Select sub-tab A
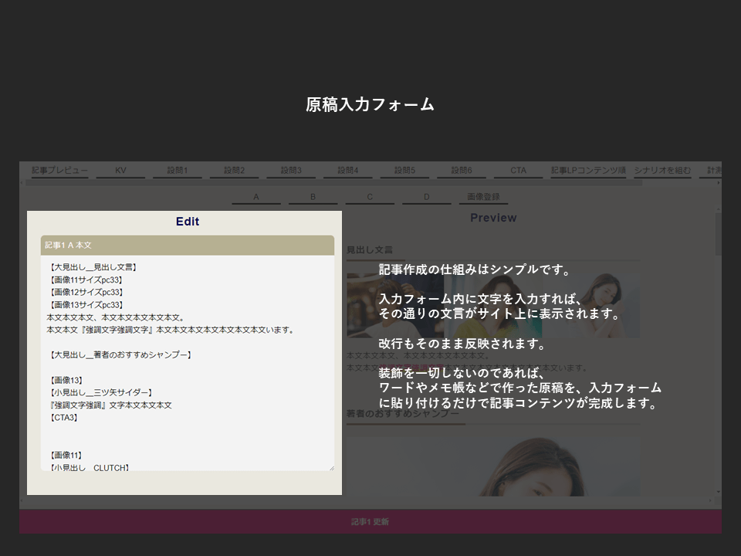This screenshot has height=556, width=741. click(256, 198)
